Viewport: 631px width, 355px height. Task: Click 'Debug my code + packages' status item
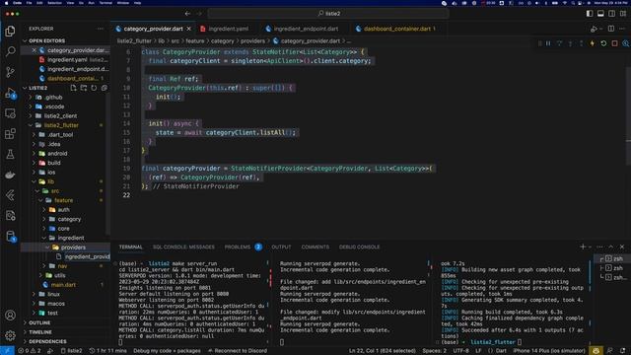pyautogui.click(x=167, y=351)
